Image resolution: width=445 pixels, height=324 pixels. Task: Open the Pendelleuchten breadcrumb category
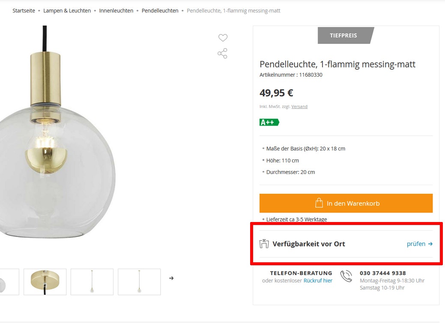[x=160, y=10]
